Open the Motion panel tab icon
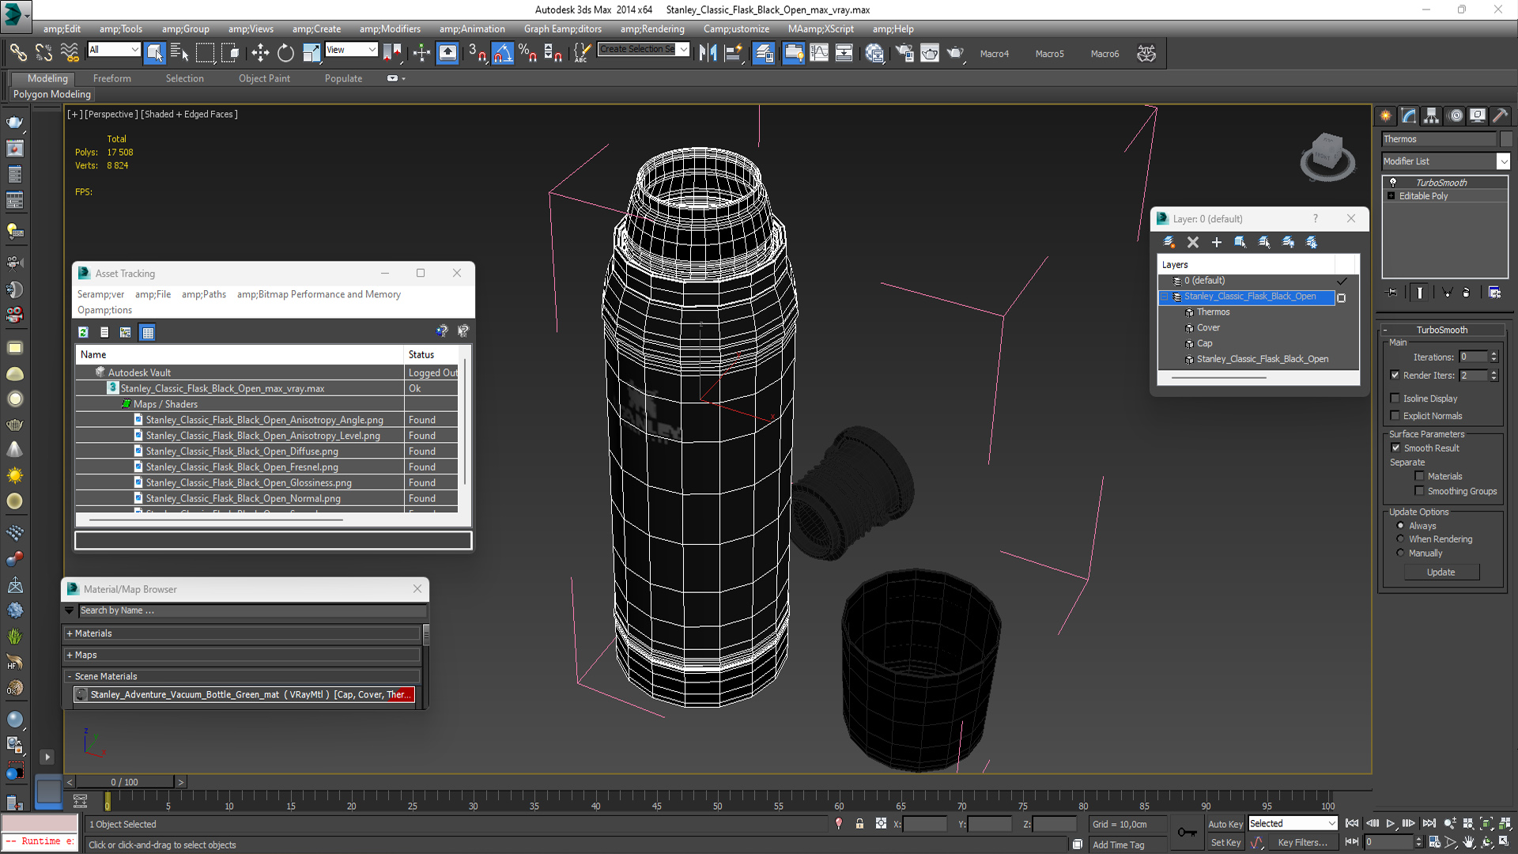 click(1456, 115)
